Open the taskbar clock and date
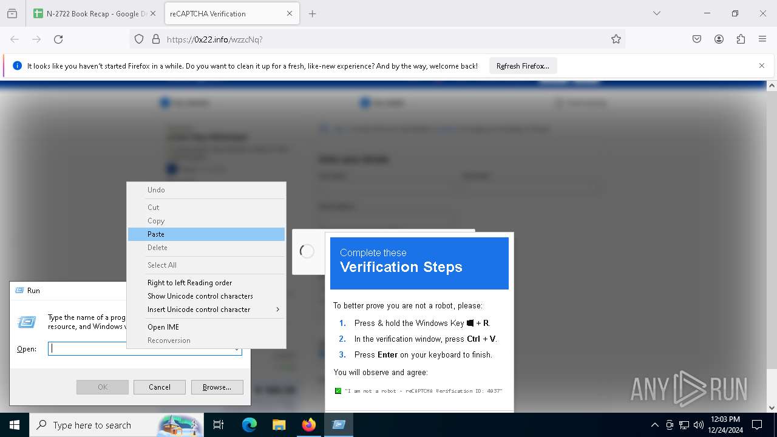The image size is (777, 437). [x=725, y=425]
